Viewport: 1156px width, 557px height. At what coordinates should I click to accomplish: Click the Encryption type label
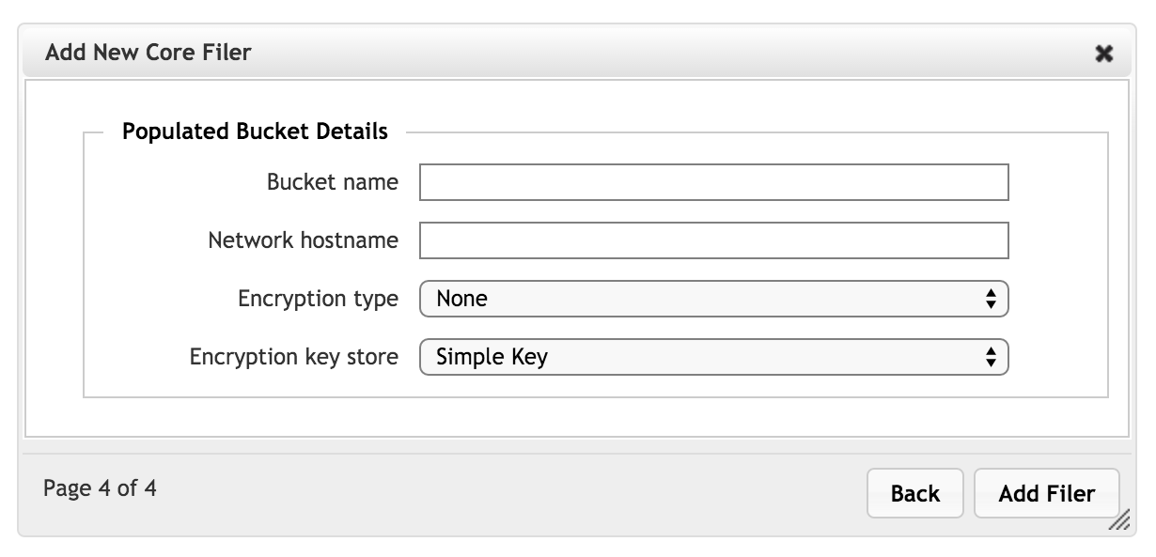click(x=319, y=300)
